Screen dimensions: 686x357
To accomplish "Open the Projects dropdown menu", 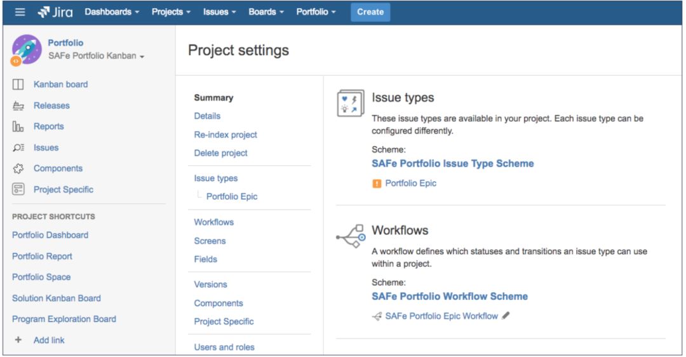I will click(x=171, y=12).
